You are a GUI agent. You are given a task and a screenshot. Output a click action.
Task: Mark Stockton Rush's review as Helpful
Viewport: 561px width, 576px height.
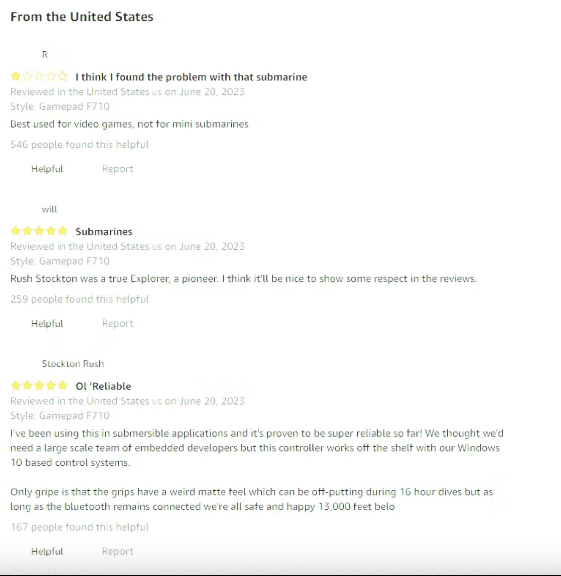[47, 551]
